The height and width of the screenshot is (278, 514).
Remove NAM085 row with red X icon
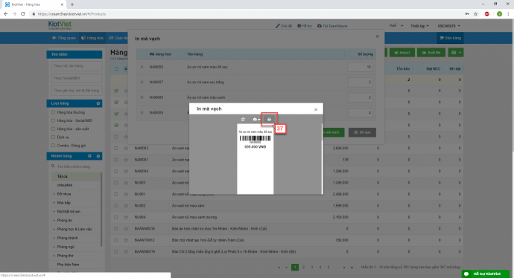142,112
